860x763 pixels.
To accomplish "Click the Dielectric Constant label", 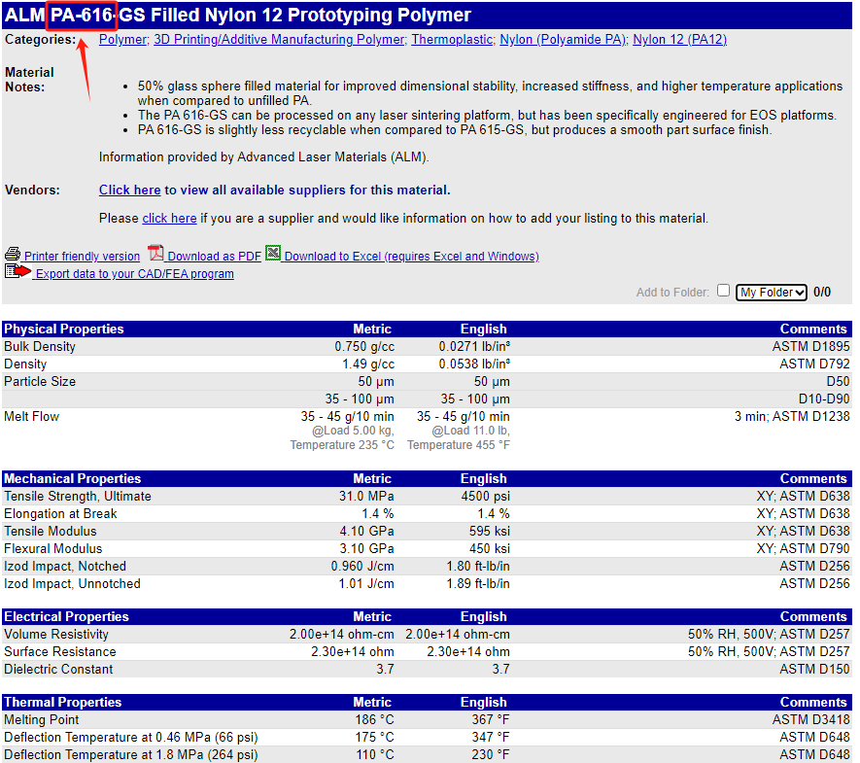I will pyautogui.click(x=58, y=670).
